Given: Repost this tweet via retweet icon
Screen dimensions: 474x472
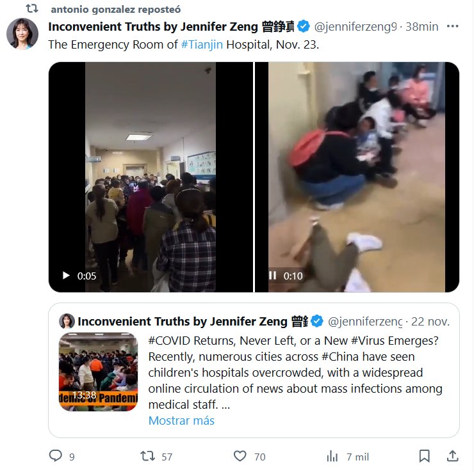Looking at the screenshot, I should point(147,456).
